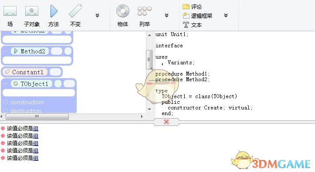Click the first rounded slot after Method2
The width and height of the screenshot is (315, 172).
point(57,51)
